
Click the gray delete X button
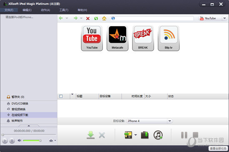point(102,135)
